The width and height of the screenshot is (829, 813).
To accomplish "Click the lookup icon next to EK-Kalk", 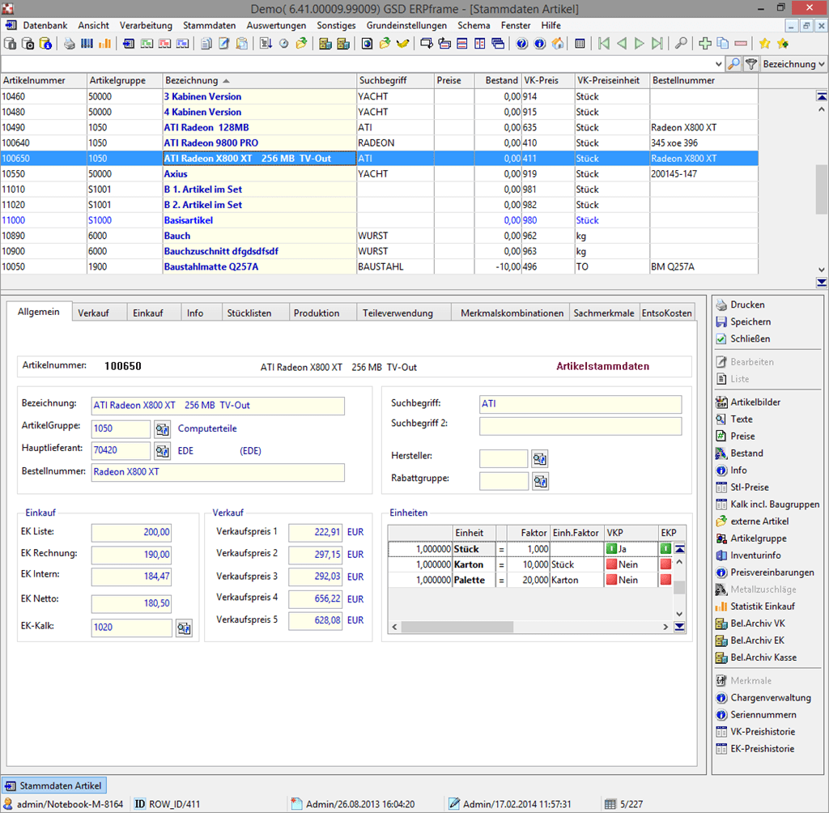I will point(184,628).
